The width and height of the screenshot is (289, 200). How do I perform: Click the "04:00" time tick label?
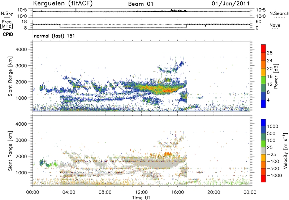tap(69, 192)
